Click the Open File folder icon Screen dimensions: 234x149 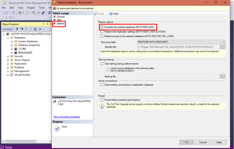pos(34,13)
